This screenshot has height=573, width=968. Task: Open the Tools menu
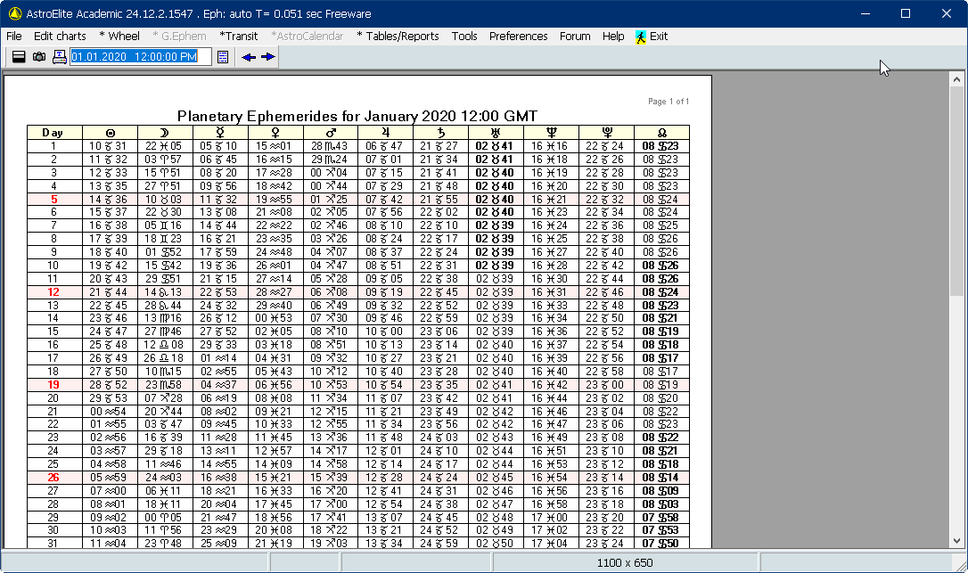tap(464, 37)
